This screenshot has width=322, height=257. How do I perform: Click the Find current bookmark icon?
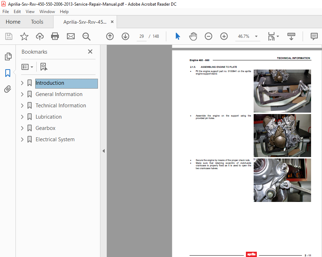point(44,67)
